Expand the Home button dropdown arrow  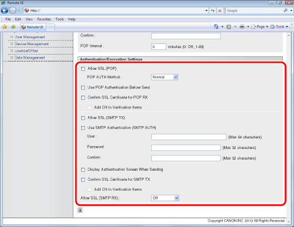pos(222,26)
